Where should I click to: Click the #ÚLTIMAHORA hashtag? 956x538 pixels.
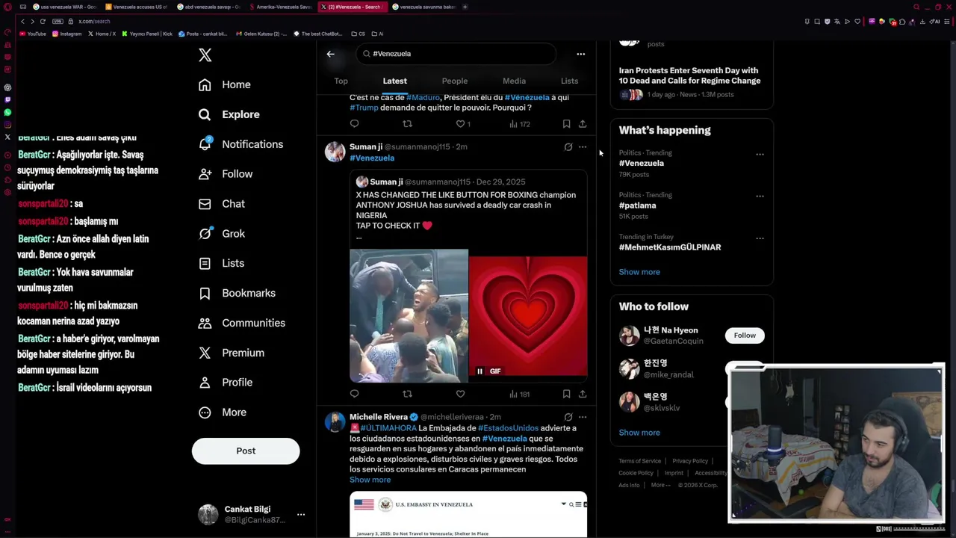click(x=388, y=428)
